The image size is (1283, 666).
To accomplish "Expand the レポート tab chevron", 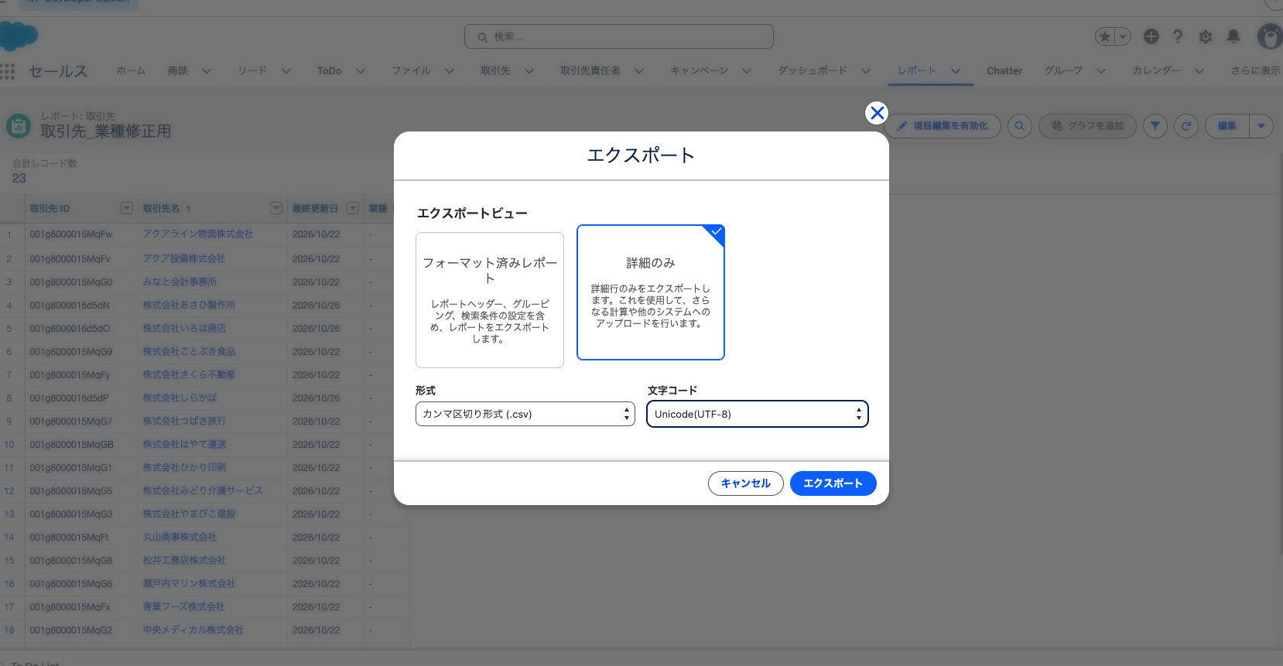I will point(956,71).
